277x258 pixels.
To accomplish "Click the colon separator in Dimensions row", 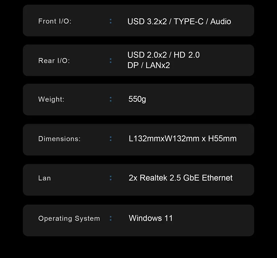I will pos(111,139).
